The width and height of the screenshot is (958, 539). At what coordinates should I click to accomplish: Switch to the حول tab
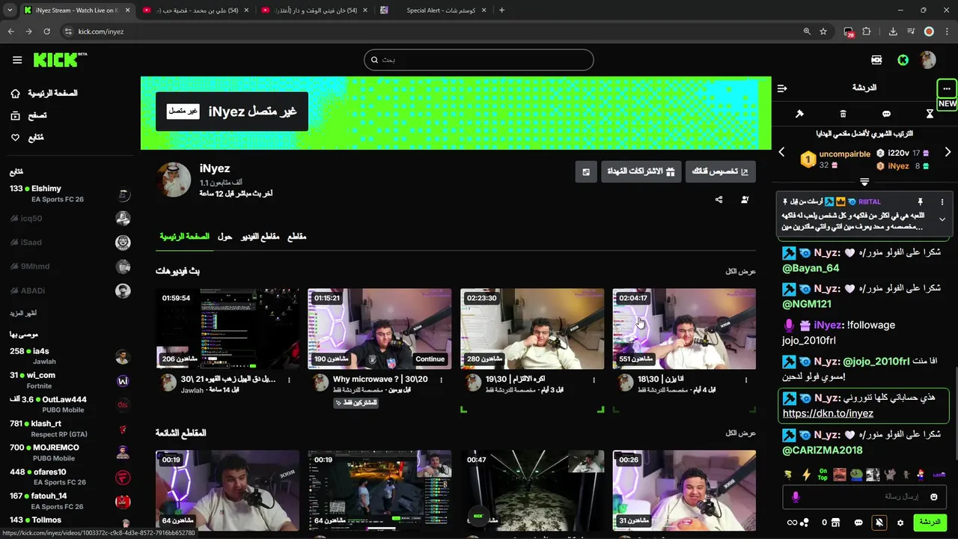[225, 237]
